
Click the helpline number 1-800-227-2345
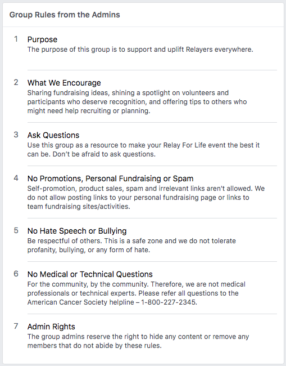169,302
